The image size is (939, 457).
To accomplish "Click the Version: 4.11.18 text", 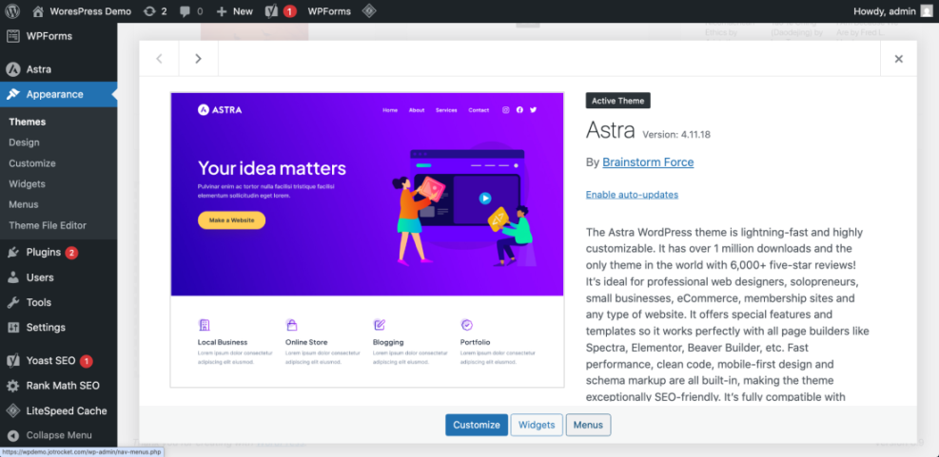I will point(676,135).
